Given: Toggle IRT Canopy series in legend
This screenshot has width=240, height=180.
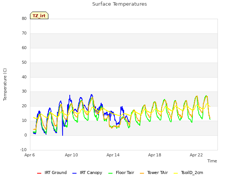Looking at the screenshot, I should coord(87,172).
